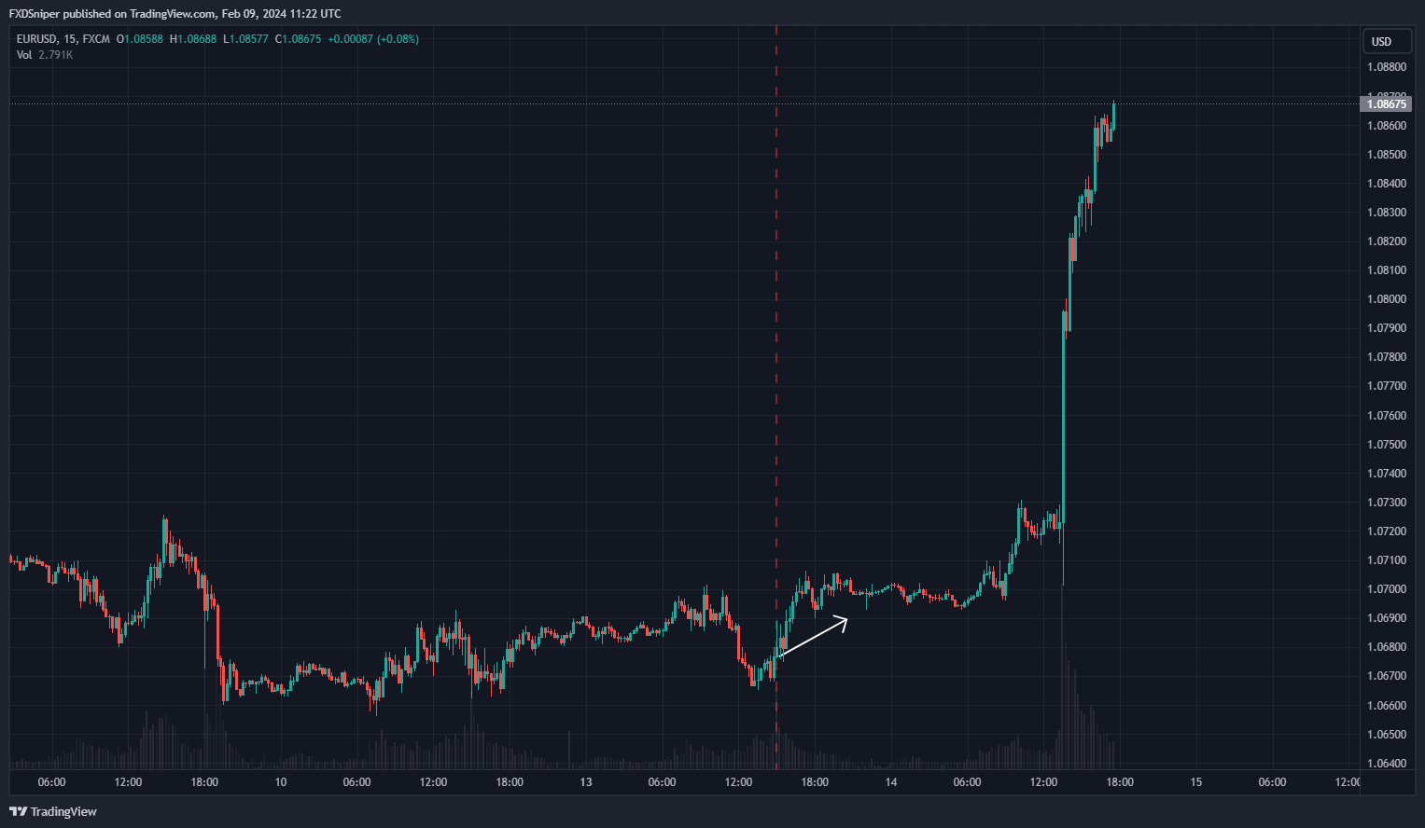Viewport: 1425px width, 828px height.
Task: Click the 1.07000 price axis label
Action: point(1386,589)
